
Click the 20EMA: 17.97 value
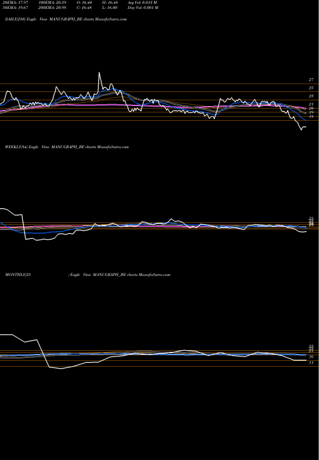click(x=17, y=3)
